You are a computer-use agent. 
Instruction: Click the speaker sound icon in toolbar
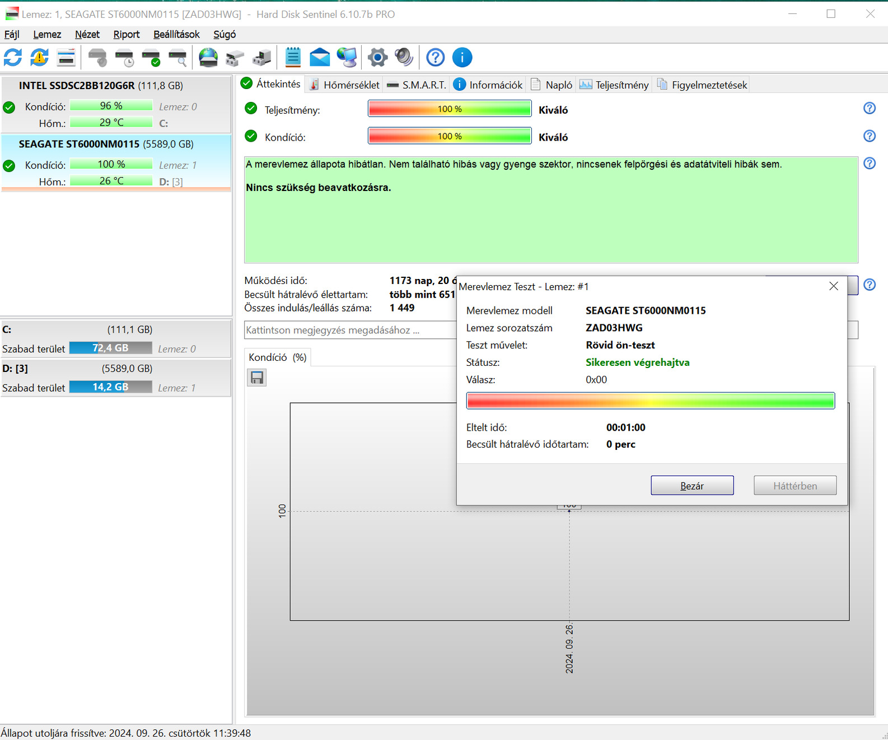click(404, 57)
